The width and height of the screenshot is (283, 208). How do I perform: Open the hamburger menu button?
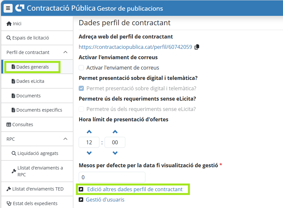tap(8, 8)
